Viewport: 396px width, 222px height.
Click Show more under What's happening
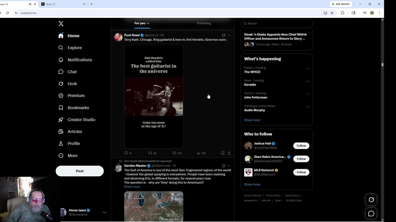coord(252,120)
